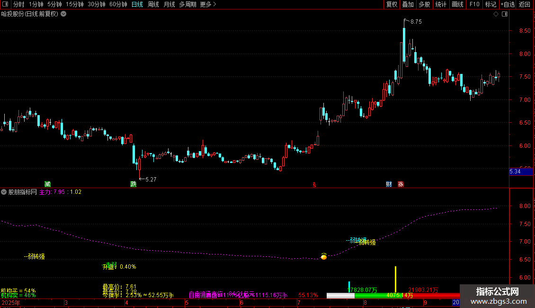Click the blue 财 finance marker
Image resolution: width=535 pixels, height=308 pixels.
[389, 184]
